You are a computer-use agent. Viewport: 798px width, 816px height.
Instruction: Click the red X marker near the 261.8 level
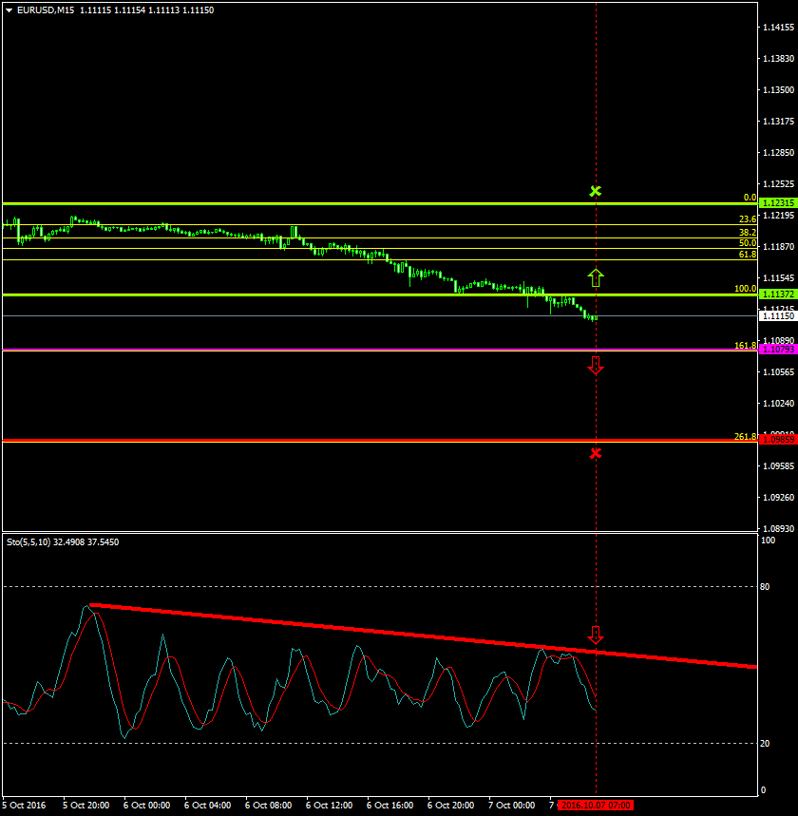click(x=596, y=453)
